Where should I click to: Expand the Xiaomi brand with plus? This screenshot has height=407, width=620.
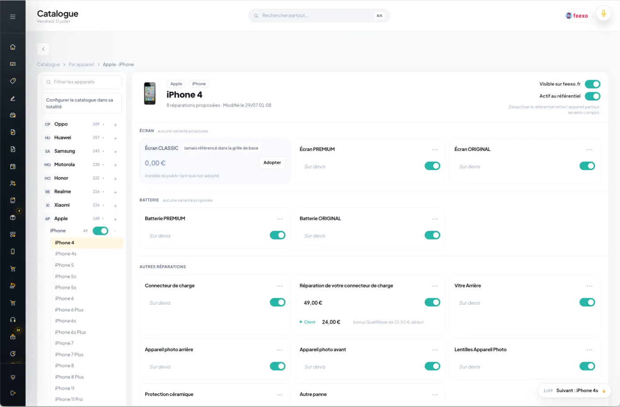tap(115, 206)
